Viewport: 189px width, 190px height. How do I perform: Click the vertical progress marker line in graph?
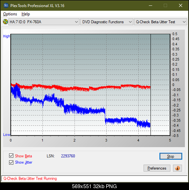150,85
